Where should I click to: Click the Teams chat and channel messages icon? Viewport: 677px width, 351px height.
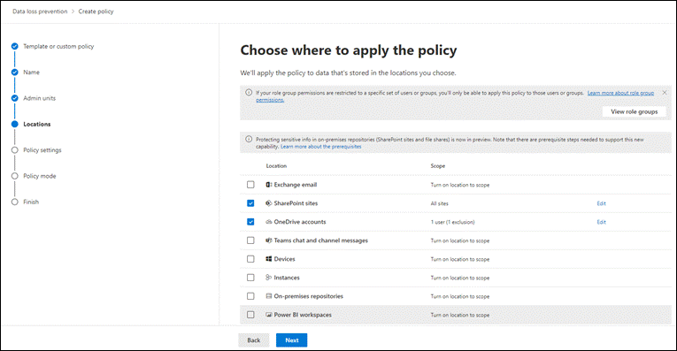tap(268, 240)
